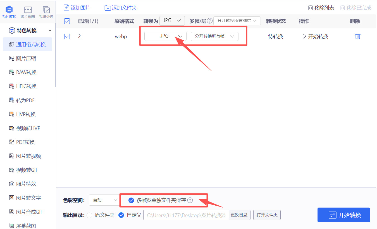Click the 图片转视频 sidebar icon
Image resolution: width=377 pixels, height=229 pixels.
[11, 156]
